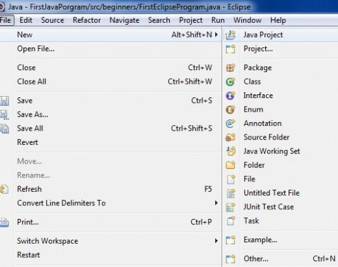Click the Java Project icon in New submenu
338x267 pixels.
tap(230, 35)
